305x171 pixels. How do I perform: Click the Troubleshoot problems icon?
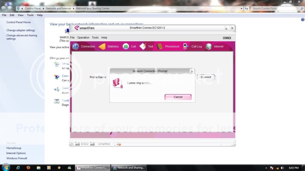(x=57, y=101)
